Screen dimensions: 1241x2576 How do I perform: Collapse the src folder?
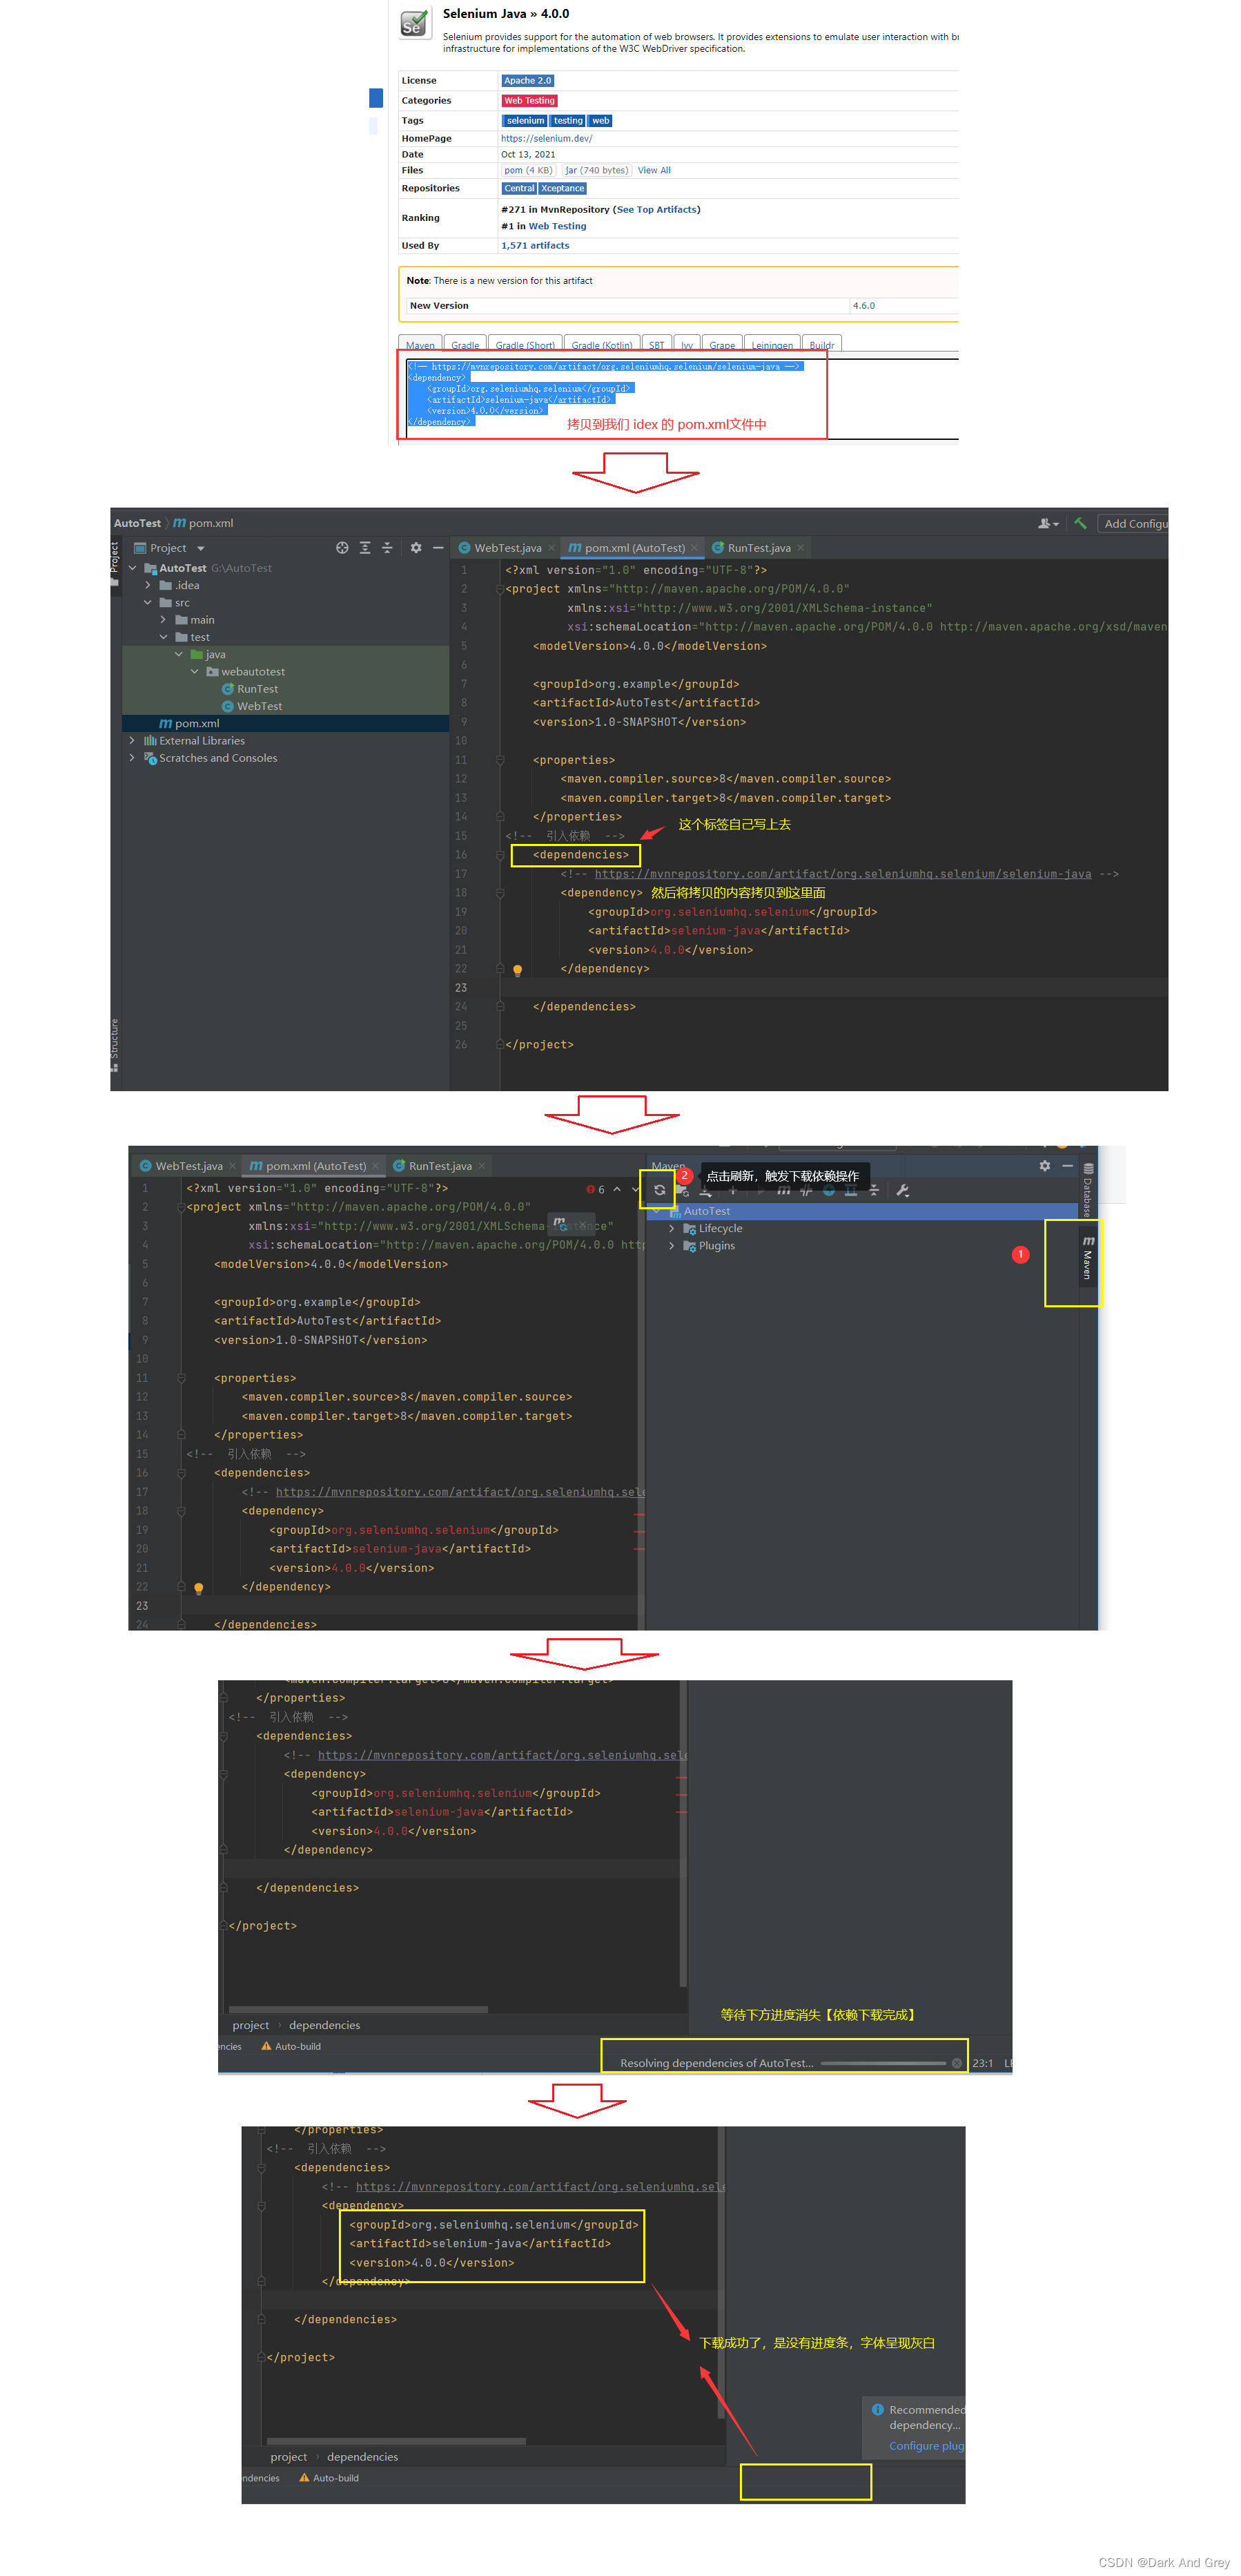(148, 603)
